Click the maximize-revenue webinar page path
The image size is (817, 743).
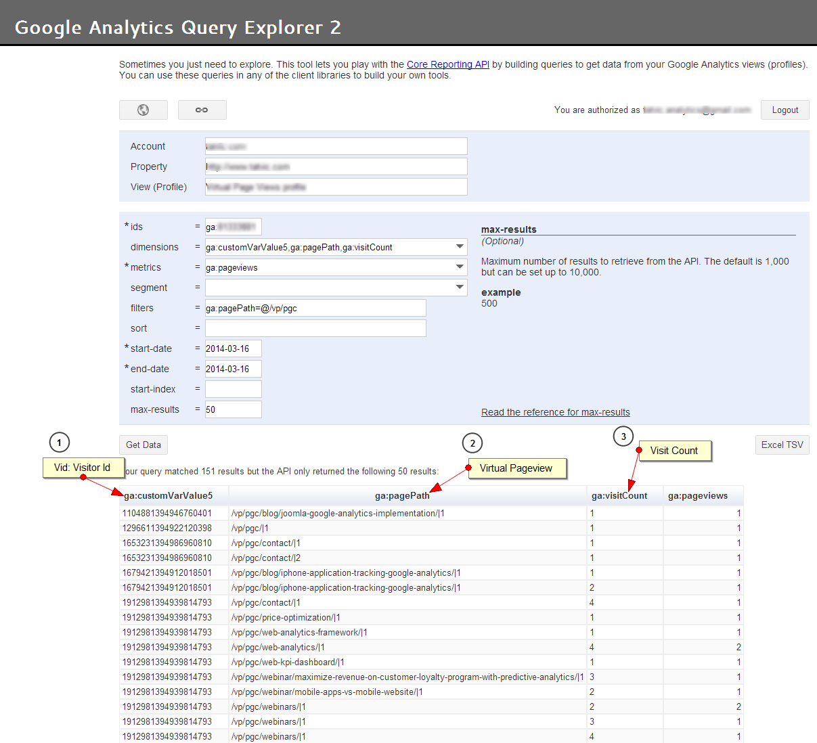[407, 677]
